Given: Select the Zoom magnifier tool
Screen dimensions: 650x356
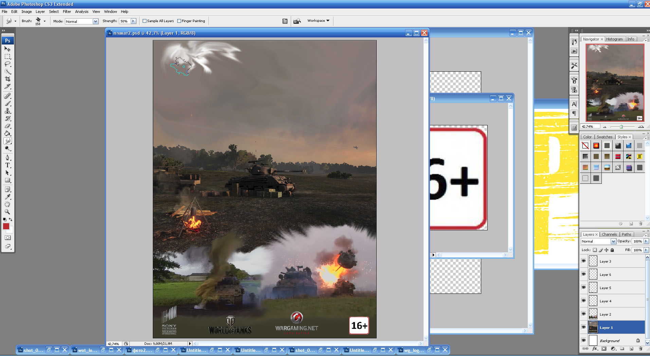Looking at the screenshot, I should click(7, 212).
